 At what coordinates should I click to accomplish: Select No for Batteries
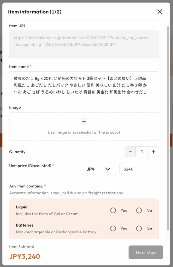(139, 229)
